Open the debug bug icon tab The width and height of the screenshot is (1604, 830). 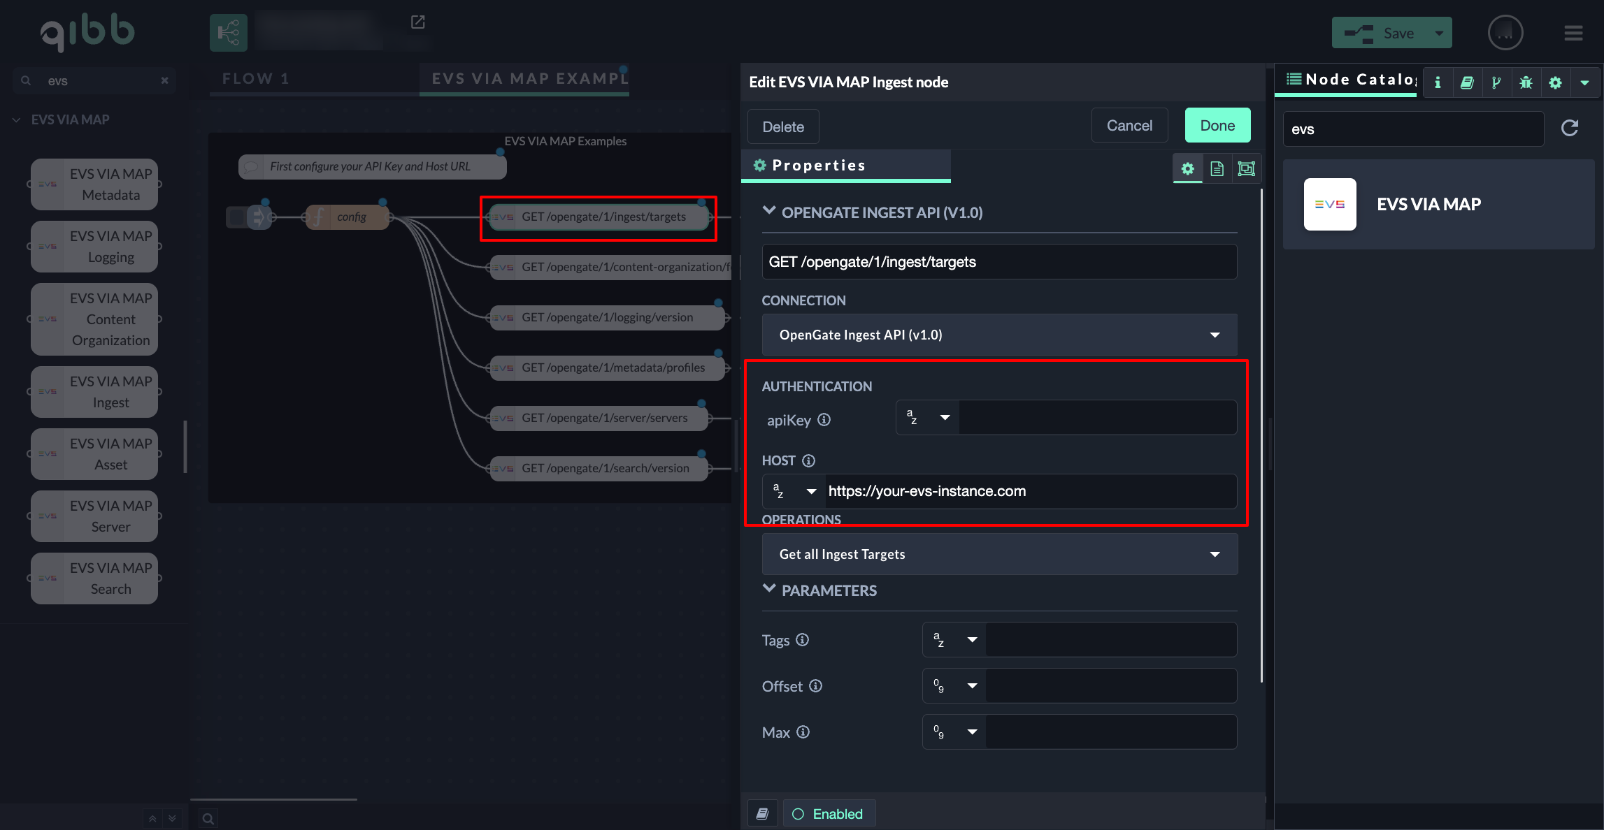1526,82
